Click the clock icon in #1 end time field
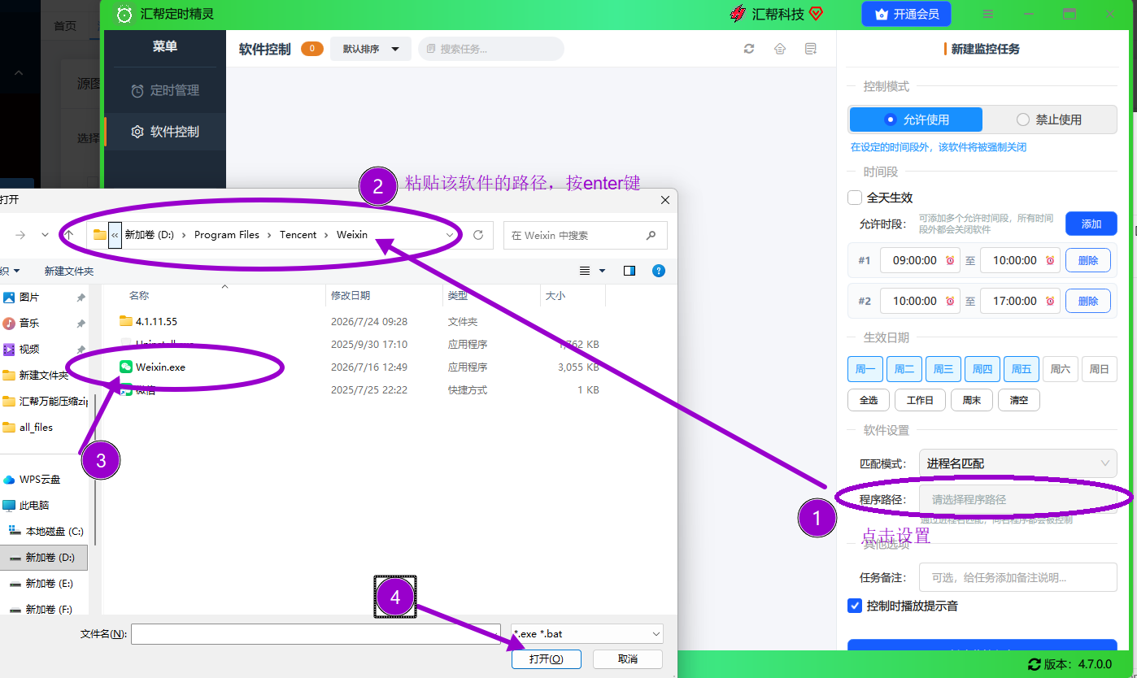 click(1050, 261)
